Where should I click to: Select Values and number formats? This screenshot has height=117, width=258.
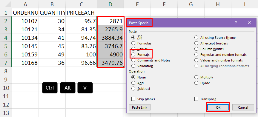point(196,60)
